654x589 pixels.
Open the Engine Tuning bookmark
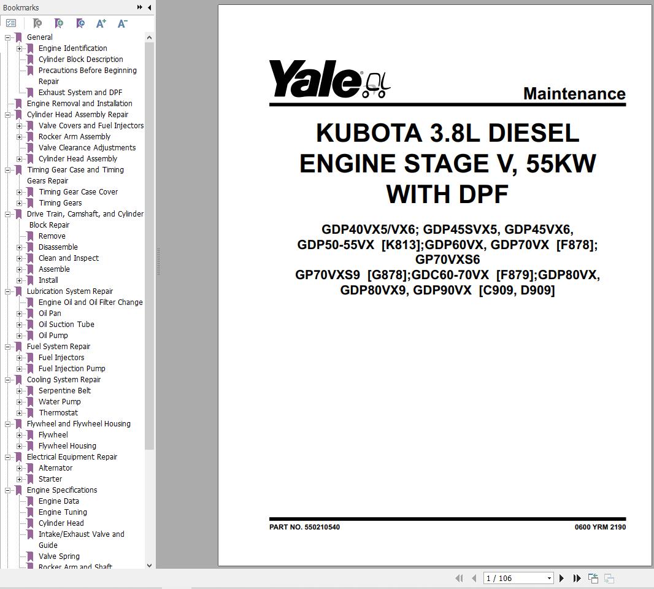(x=63, y=512)
